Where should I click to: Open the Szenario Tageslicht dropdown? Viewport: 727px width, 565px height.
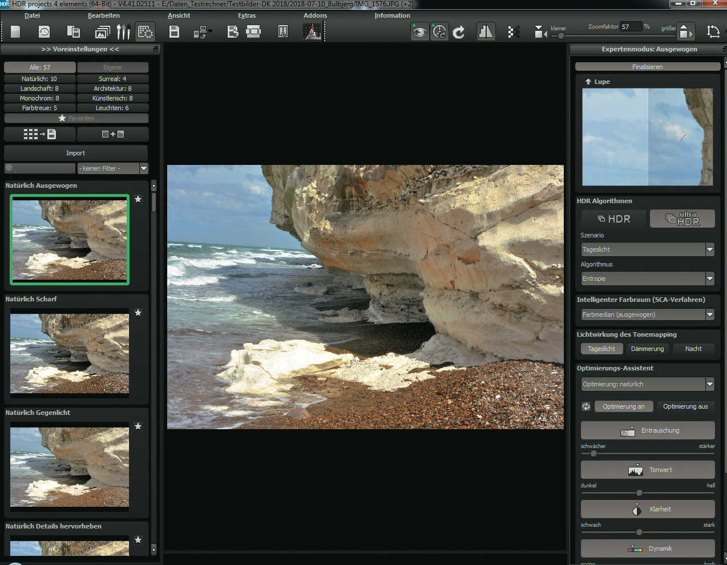tap(710, 249)
